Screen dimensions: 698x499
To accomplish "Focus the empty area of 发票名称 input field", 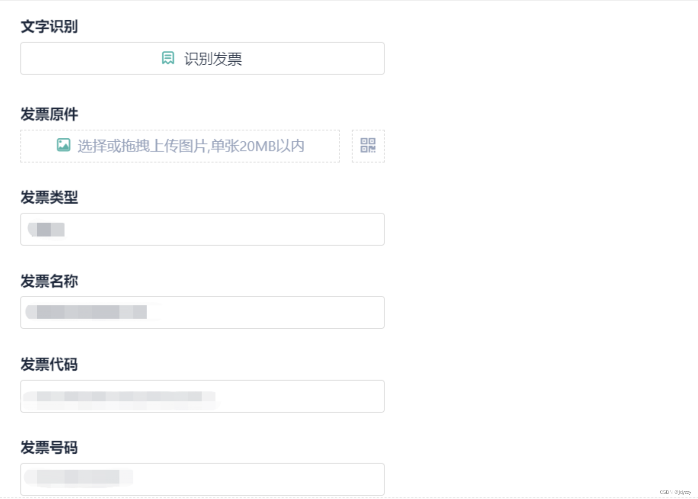I will (265, 312).
